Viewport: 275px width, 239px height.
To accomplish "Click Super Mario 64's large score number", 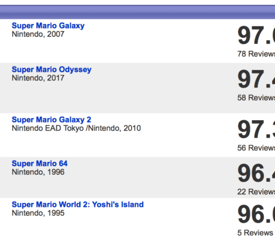I will [256, 173].
